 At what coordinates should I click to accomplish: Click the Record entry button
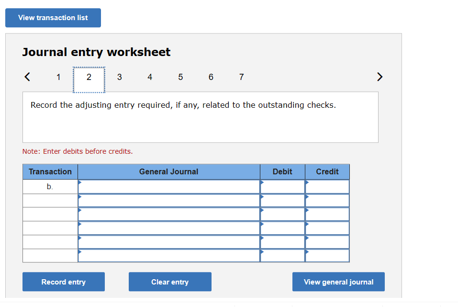coord(63,282)
